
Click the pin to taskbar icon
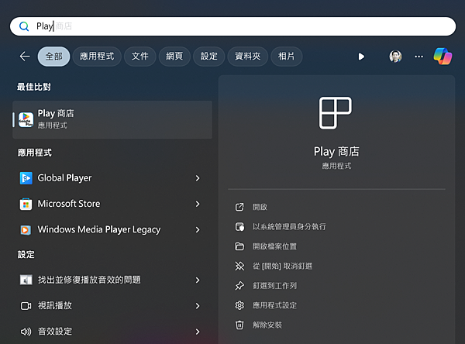click(x=239, y=286)
